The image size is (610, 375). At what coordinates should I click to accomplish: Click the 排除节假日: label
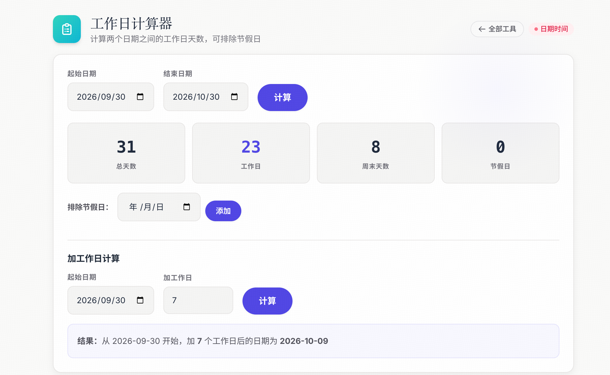(x=88, y=207)
